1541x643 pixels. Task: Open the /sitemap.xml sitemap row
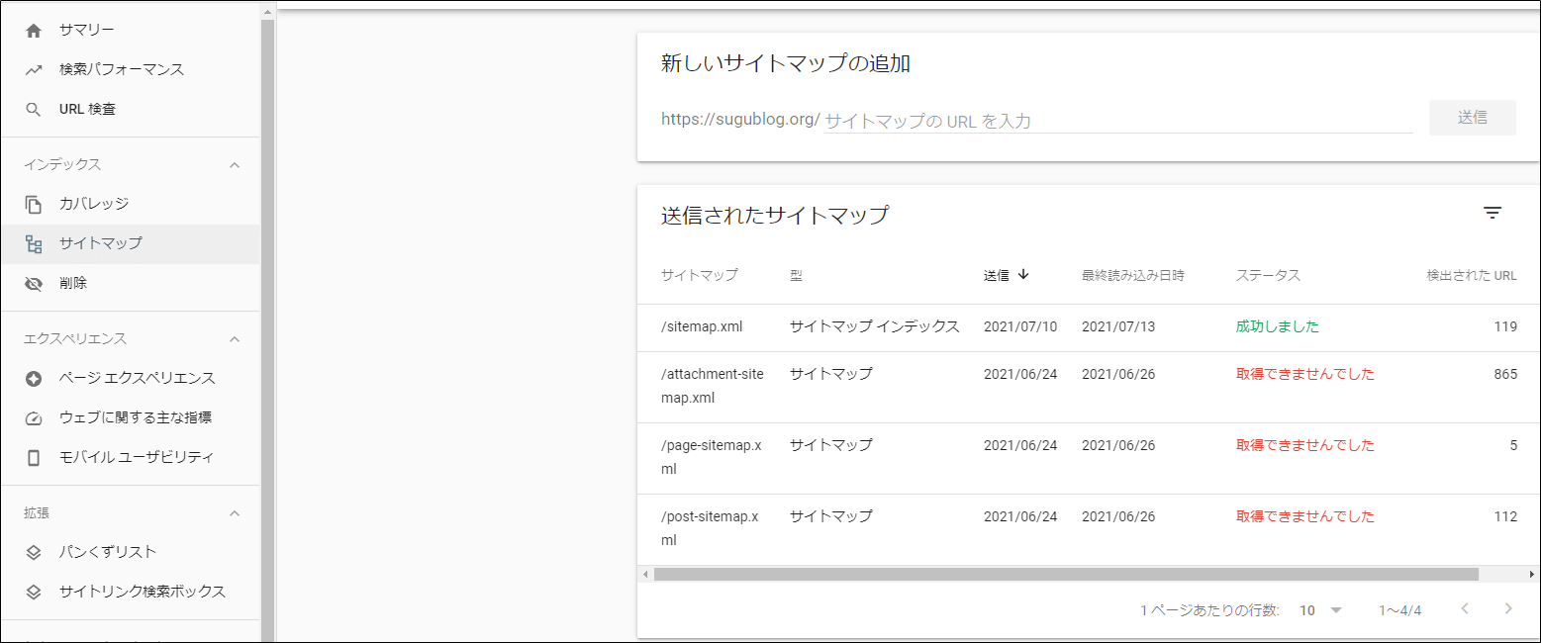coord(702,326)
